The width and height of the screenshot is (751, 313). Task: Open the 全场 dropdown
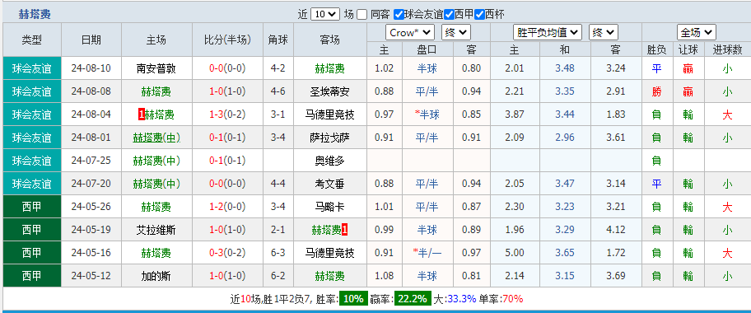click(x=697, y=33)
